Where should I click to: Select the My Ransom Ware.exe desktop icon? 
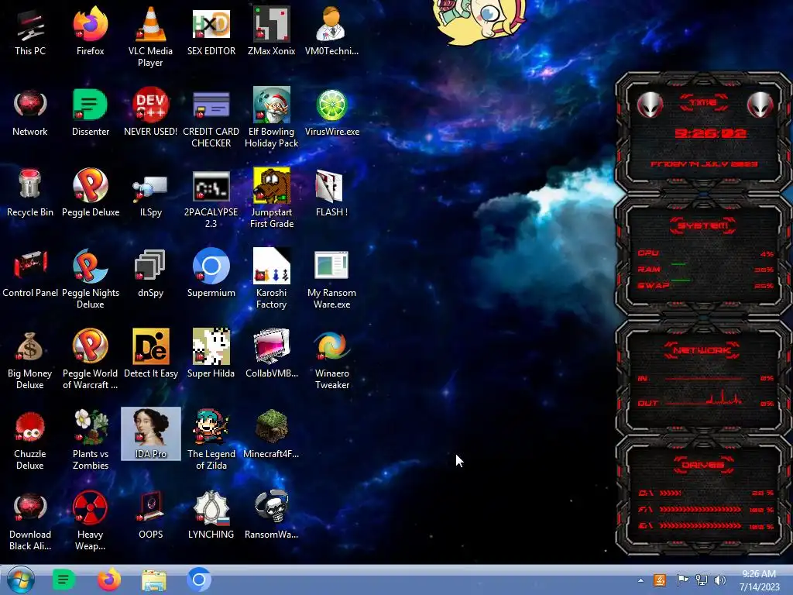pos(331,278)
